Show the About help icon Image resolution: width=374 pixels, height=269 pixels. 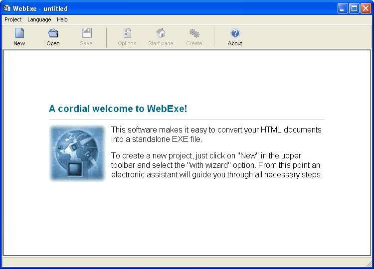235,33
